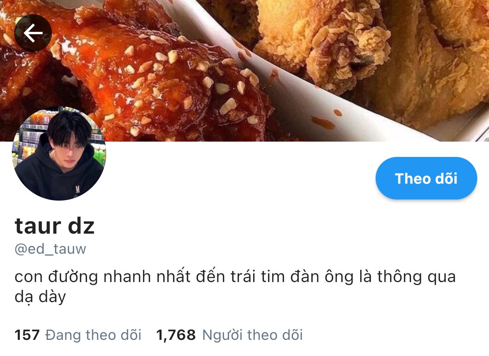Tap the bio line starting con đường nhanh
Viewport: 489px width, 356px height.
235,277
